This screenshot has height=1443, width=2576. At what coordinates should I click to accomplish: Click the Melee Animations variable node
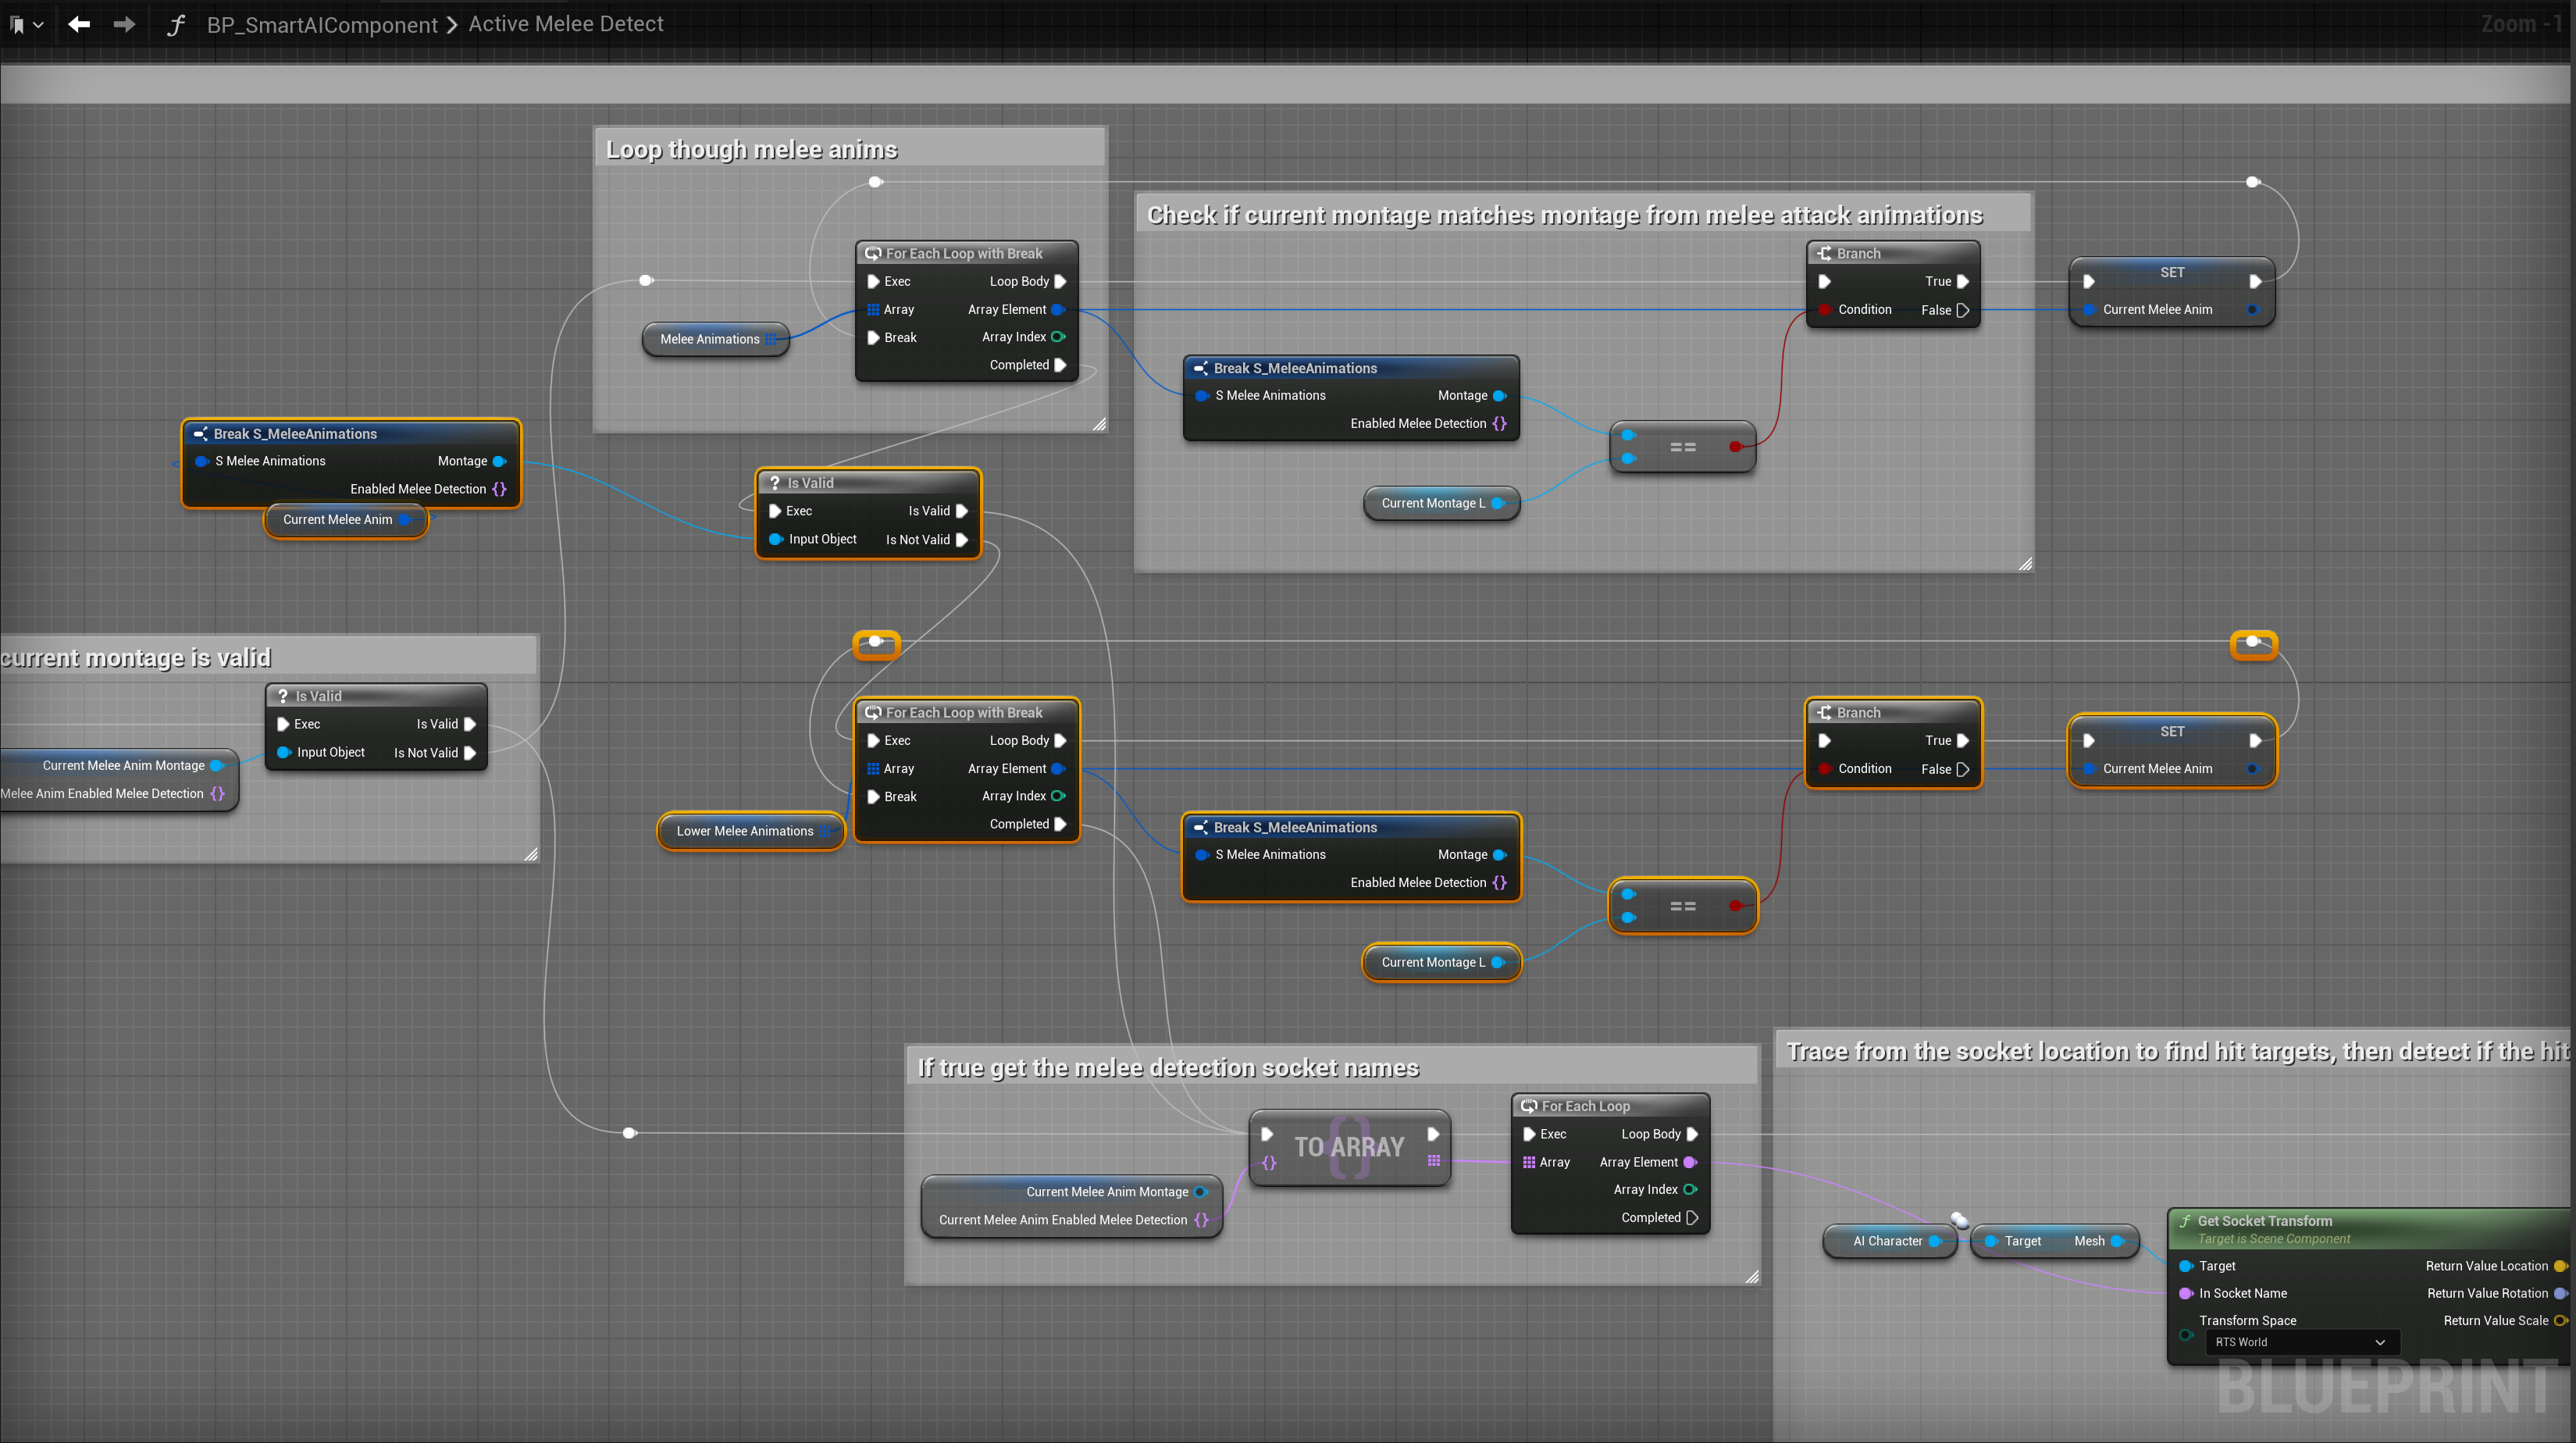[x=709, y=339]
